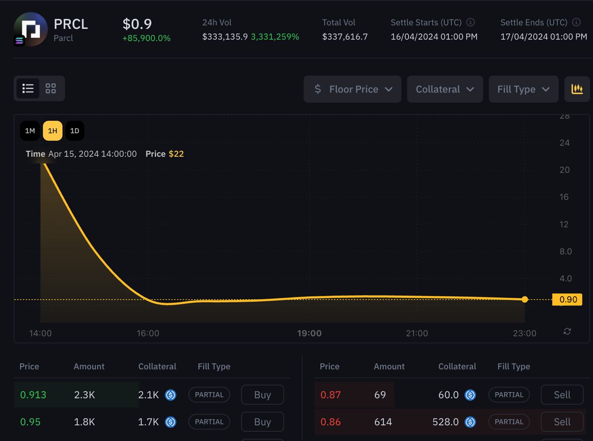
Task: Click the sell-side Amount column header
Action: tap(389, 366)
